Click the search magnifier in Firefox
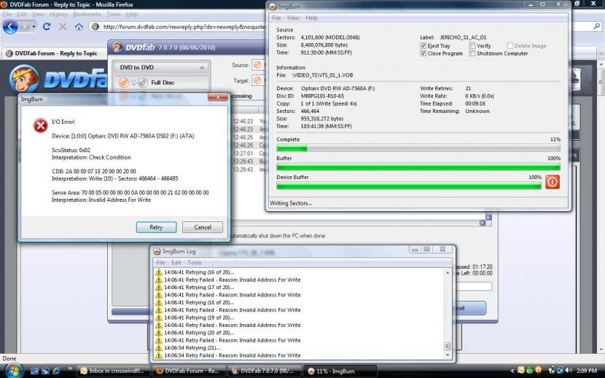Viewport: 605px width, 378px height. point(597,26)
